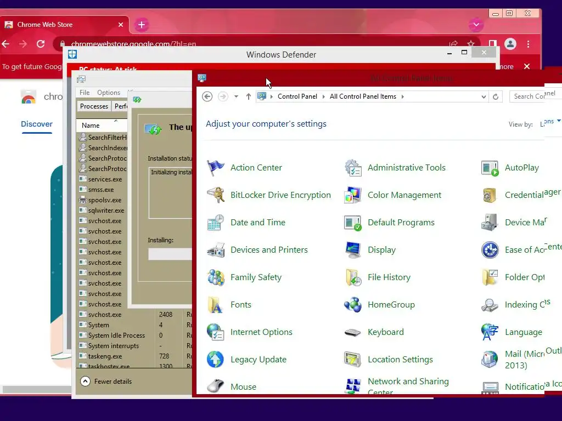This screenshot has height=421, width=562.
Task: Open Color Management icon
Action: pyautogui.click(x=353, y=195)
